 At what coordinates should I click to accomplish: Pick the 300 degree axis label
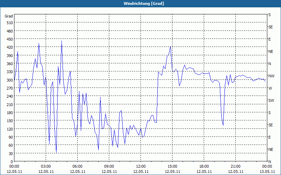coord(10,80)
